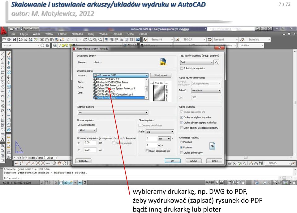Click the Cut scissors icon in toolbar
The width and height of the screenshot is (297, 213).
[42, 40]
